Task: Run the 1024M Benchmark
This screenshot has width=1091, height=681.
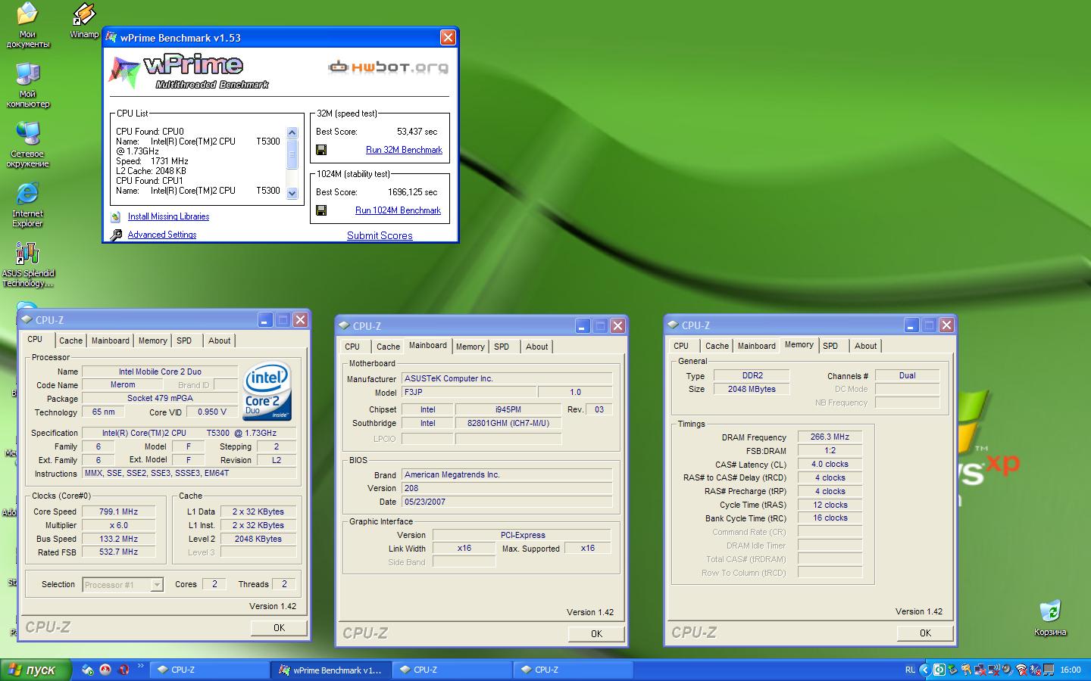Action: (x=398, y=210)
